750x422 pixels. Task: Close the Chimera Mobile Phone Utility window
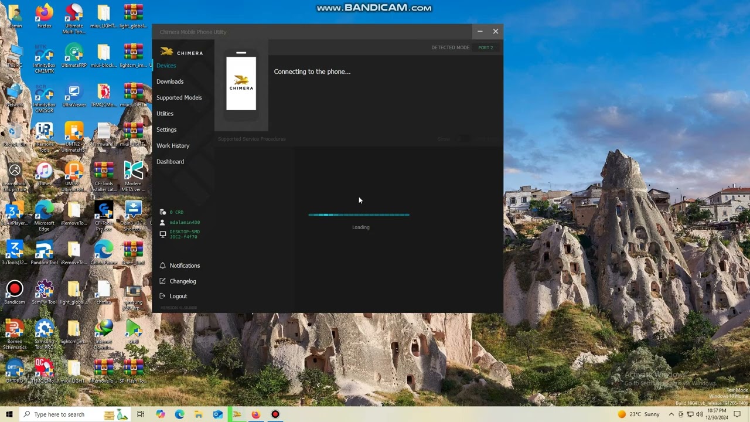click(496, 32)
